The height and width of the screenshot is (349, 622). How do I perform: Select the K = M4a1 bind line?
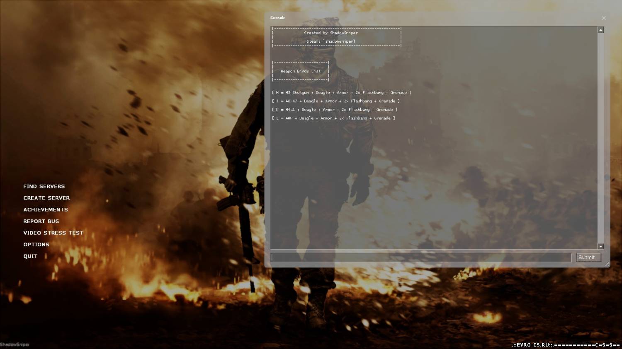[x=335, y=110]
